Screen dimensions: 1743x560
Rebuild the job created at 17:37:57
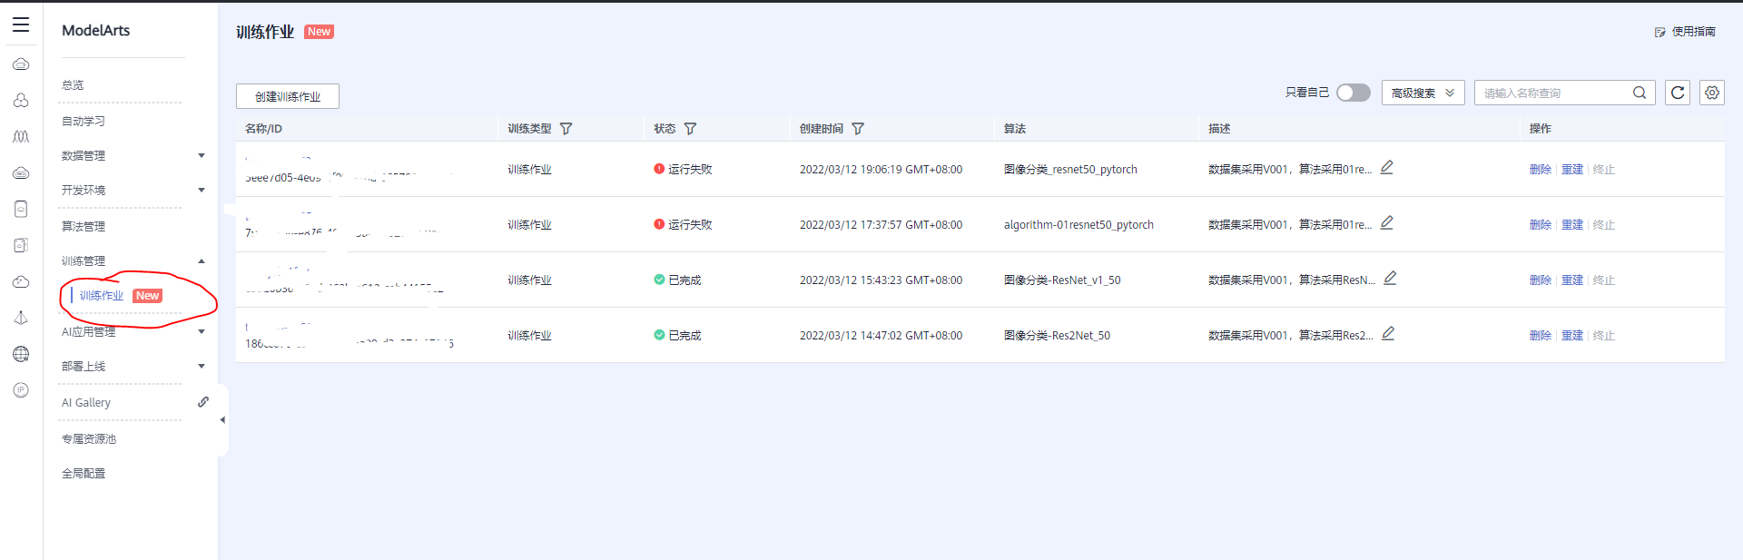pos(1572,225)
